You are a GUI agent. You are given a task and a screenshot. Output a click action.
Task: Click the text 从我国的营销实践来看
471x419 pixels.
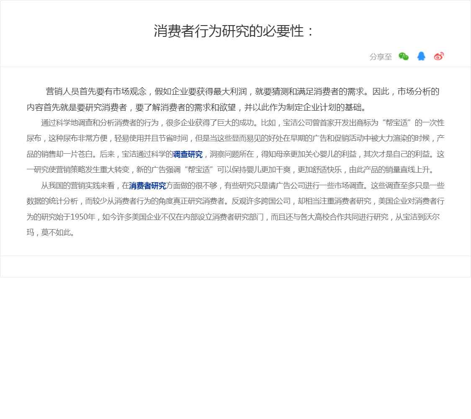78,186
